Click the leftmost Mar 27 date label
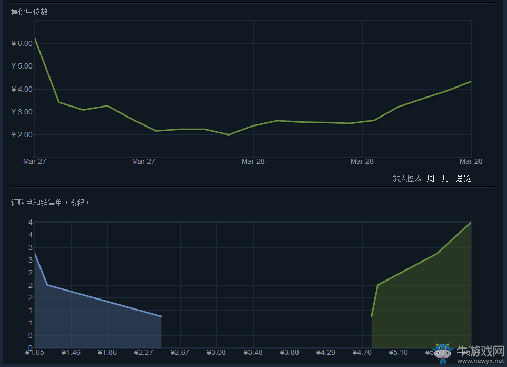 pyautogui.click(x=35, y=161)
